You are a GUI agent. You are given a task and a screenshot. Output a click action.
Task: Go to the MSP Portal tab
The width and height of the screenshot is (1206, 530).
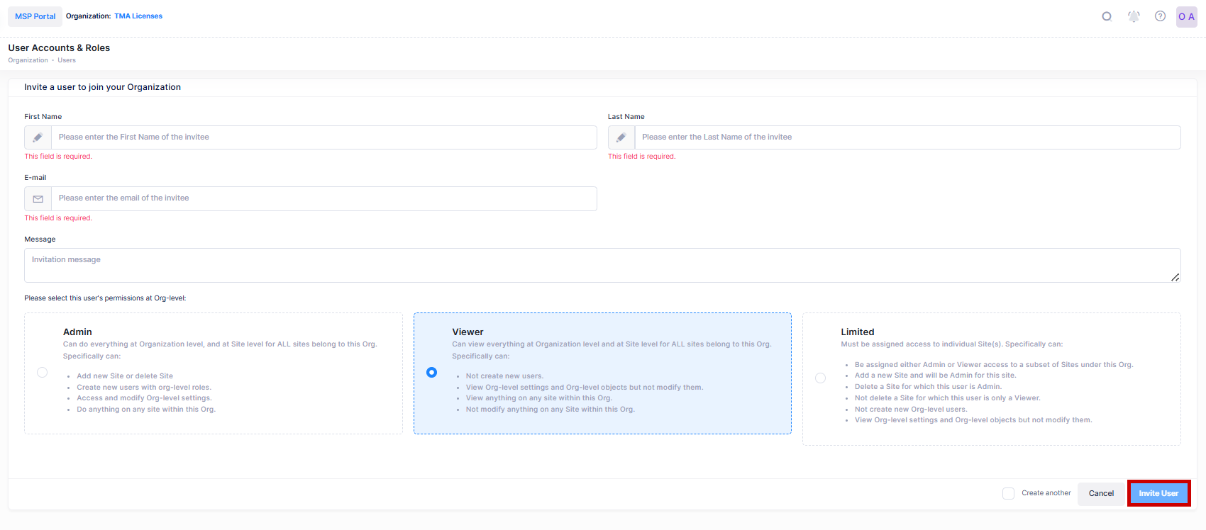click(x=35, y=16)
